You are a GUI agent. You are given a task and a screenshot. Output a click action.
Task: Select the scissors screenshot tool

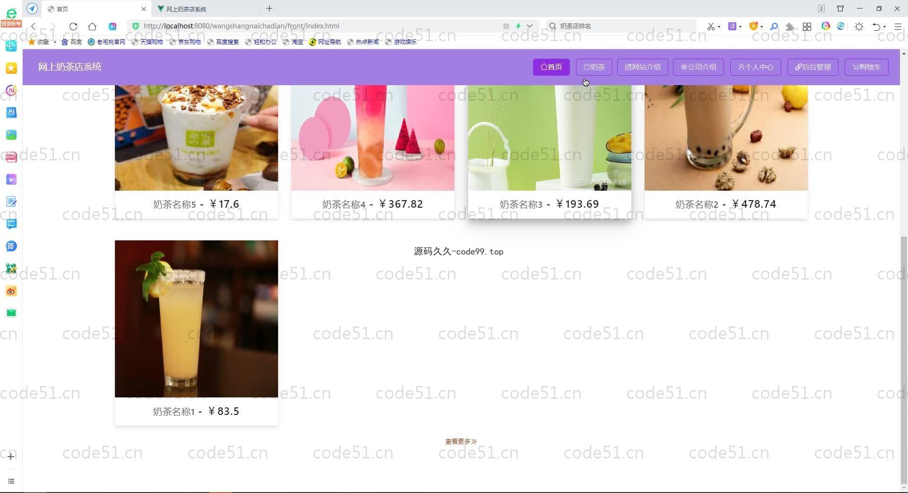pyautogui.click(x=710, y=26)
